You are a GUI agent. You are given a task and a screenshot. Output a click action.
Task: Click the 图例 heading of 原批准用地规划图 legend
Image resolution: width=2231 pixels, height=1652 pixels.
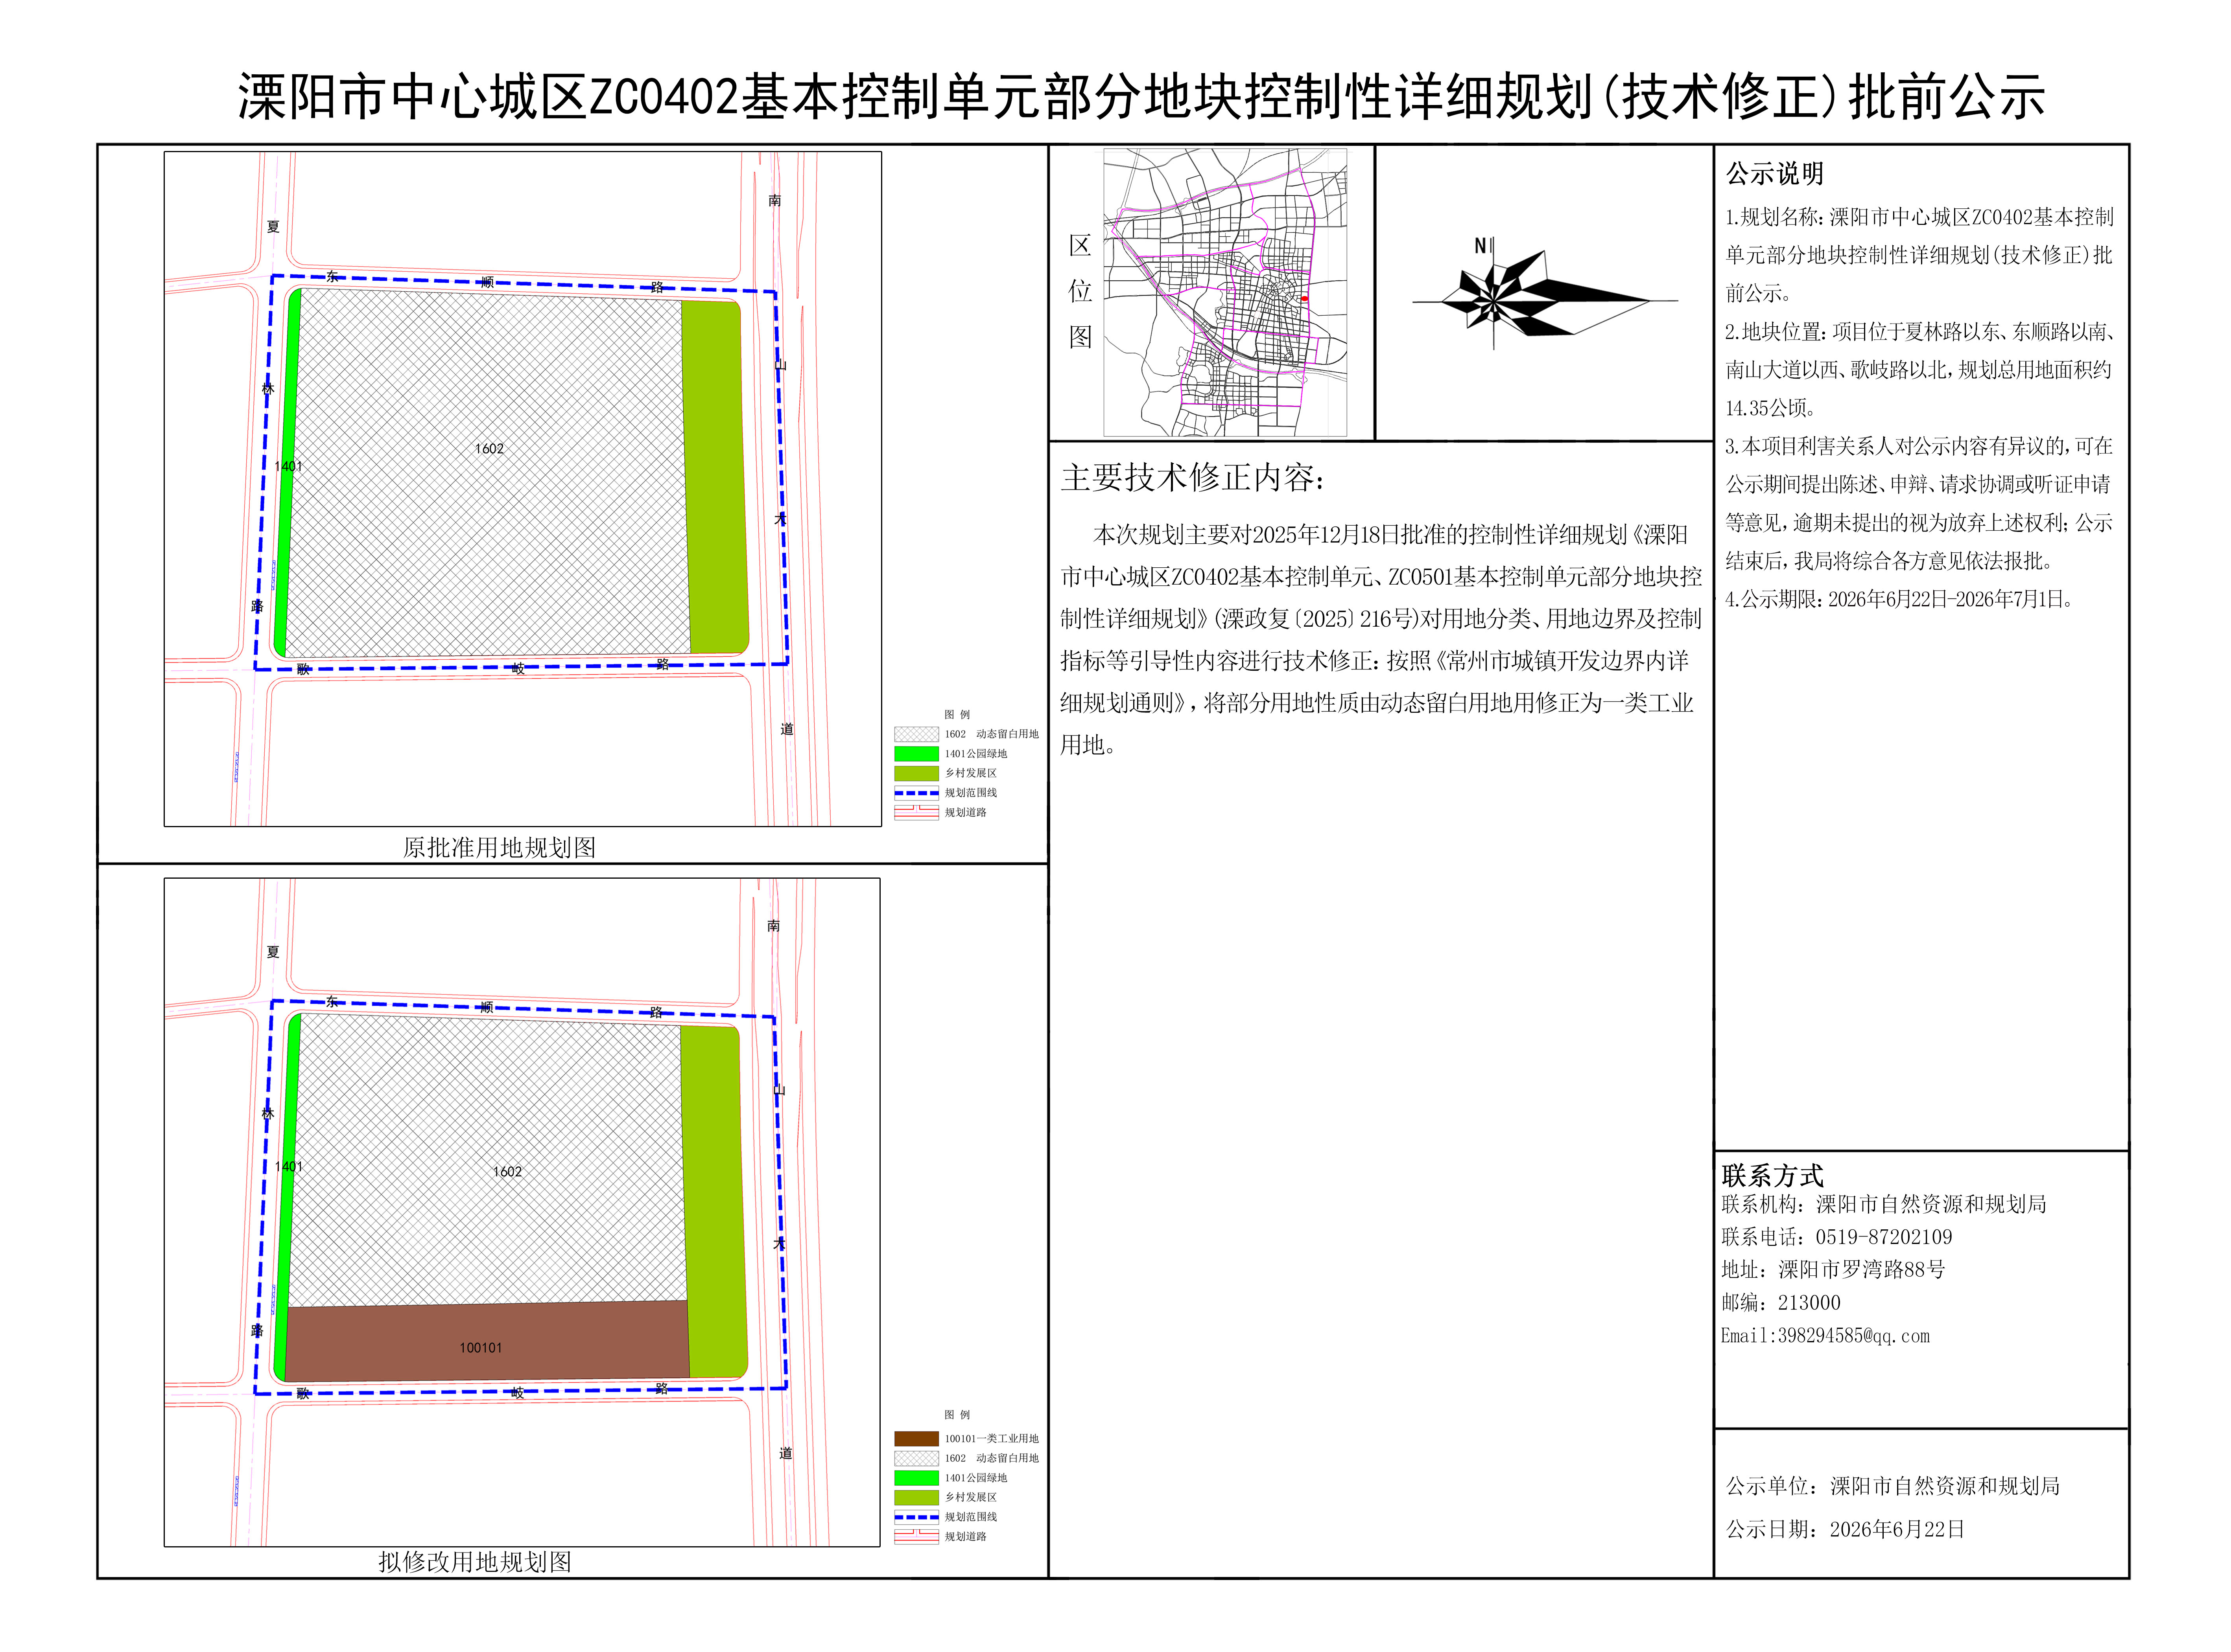(x=957, y=715)
